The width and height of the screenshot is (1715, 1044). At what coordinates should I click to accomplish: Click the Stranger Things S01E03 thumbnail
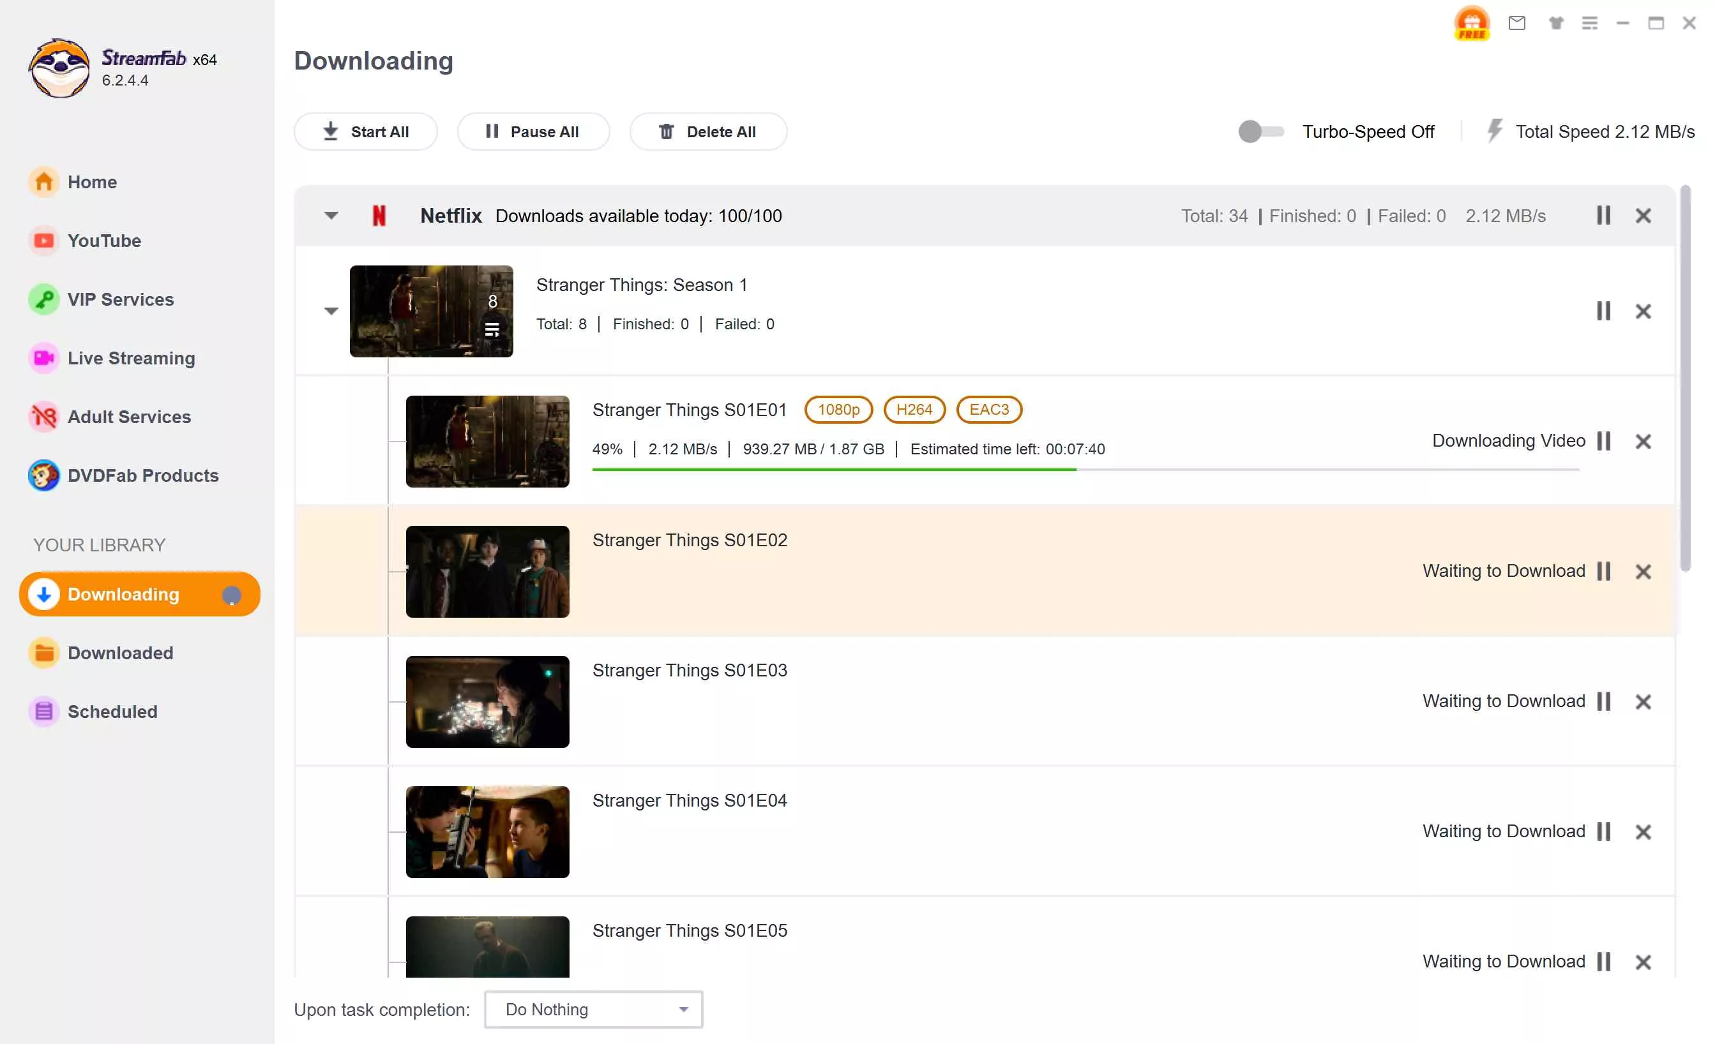click(487, 701)
